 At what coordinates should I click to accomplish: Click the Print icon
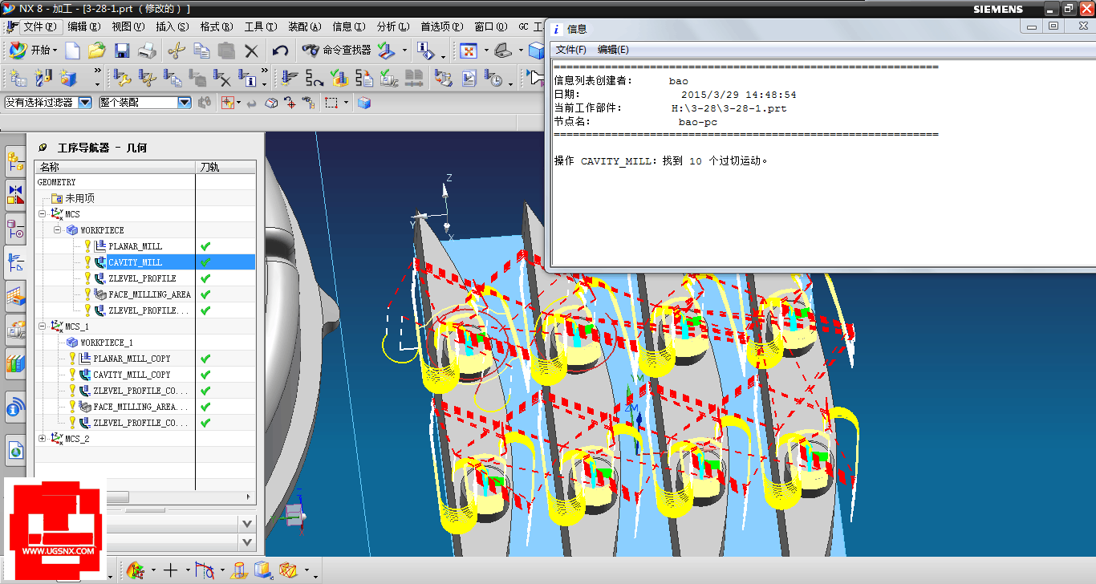click(x=147, y=51)
